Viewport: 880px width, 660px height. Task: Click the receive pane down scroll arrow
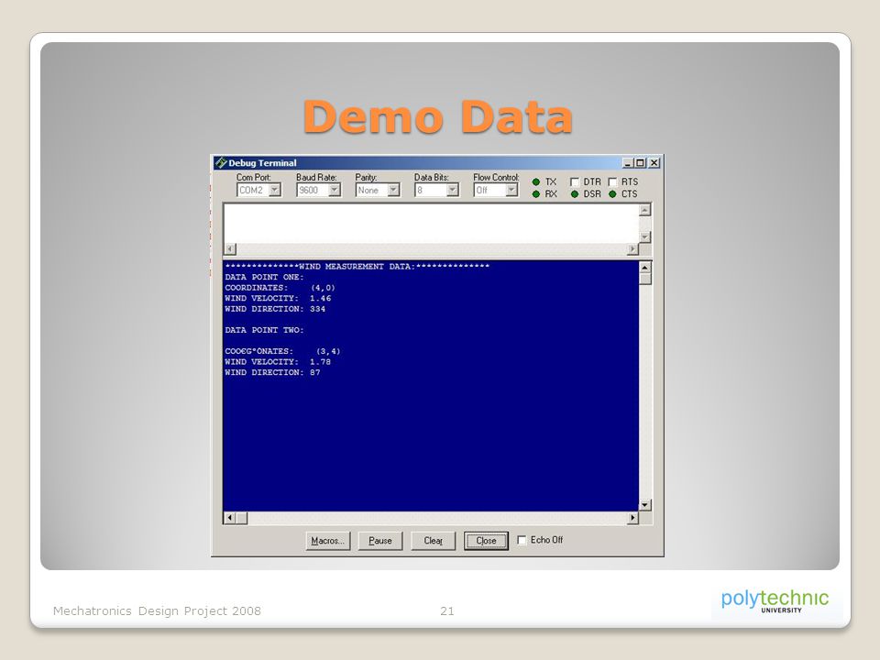point(644,505)
